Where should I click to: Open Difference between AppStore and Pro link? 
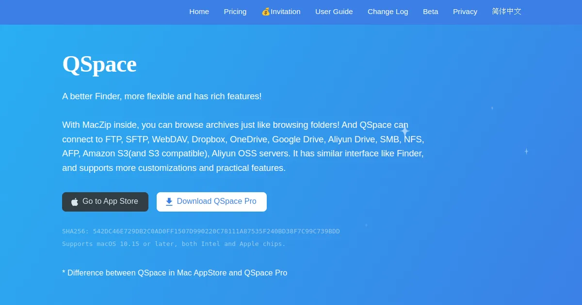175,273
